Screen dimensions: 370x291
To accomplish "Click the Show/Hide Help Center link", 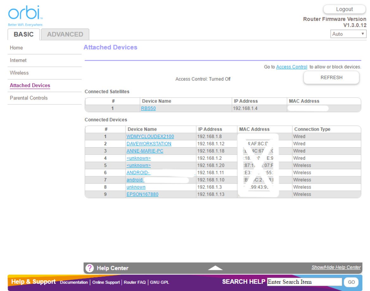I will pos(336,267).
